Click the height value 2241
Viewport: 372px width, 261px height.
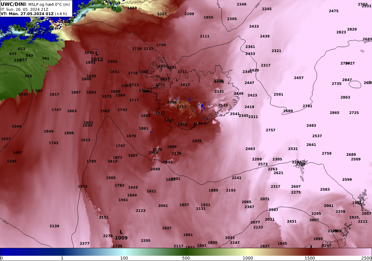[237, 178]
